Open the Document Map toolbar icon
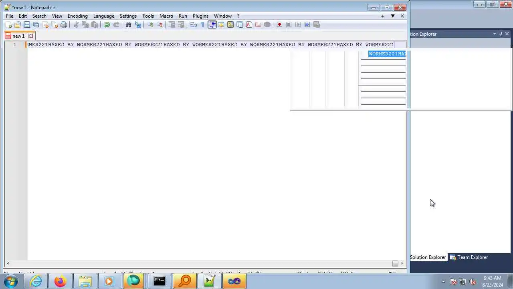513x289 pixels. [x=230, y=24]
